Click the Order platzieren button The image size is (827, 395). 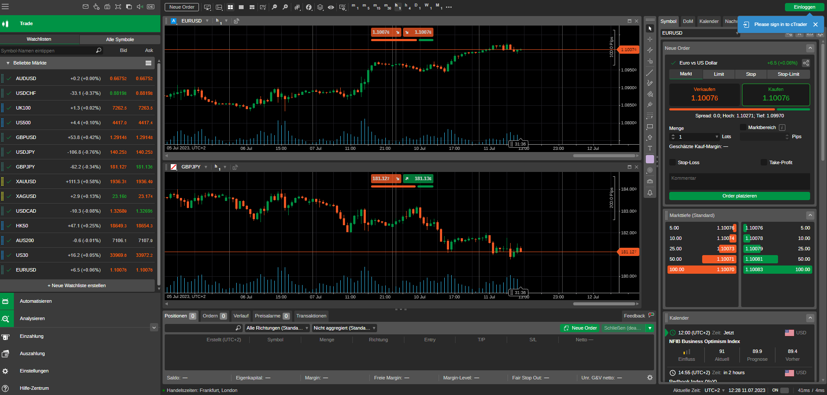[x=739, y=196]
